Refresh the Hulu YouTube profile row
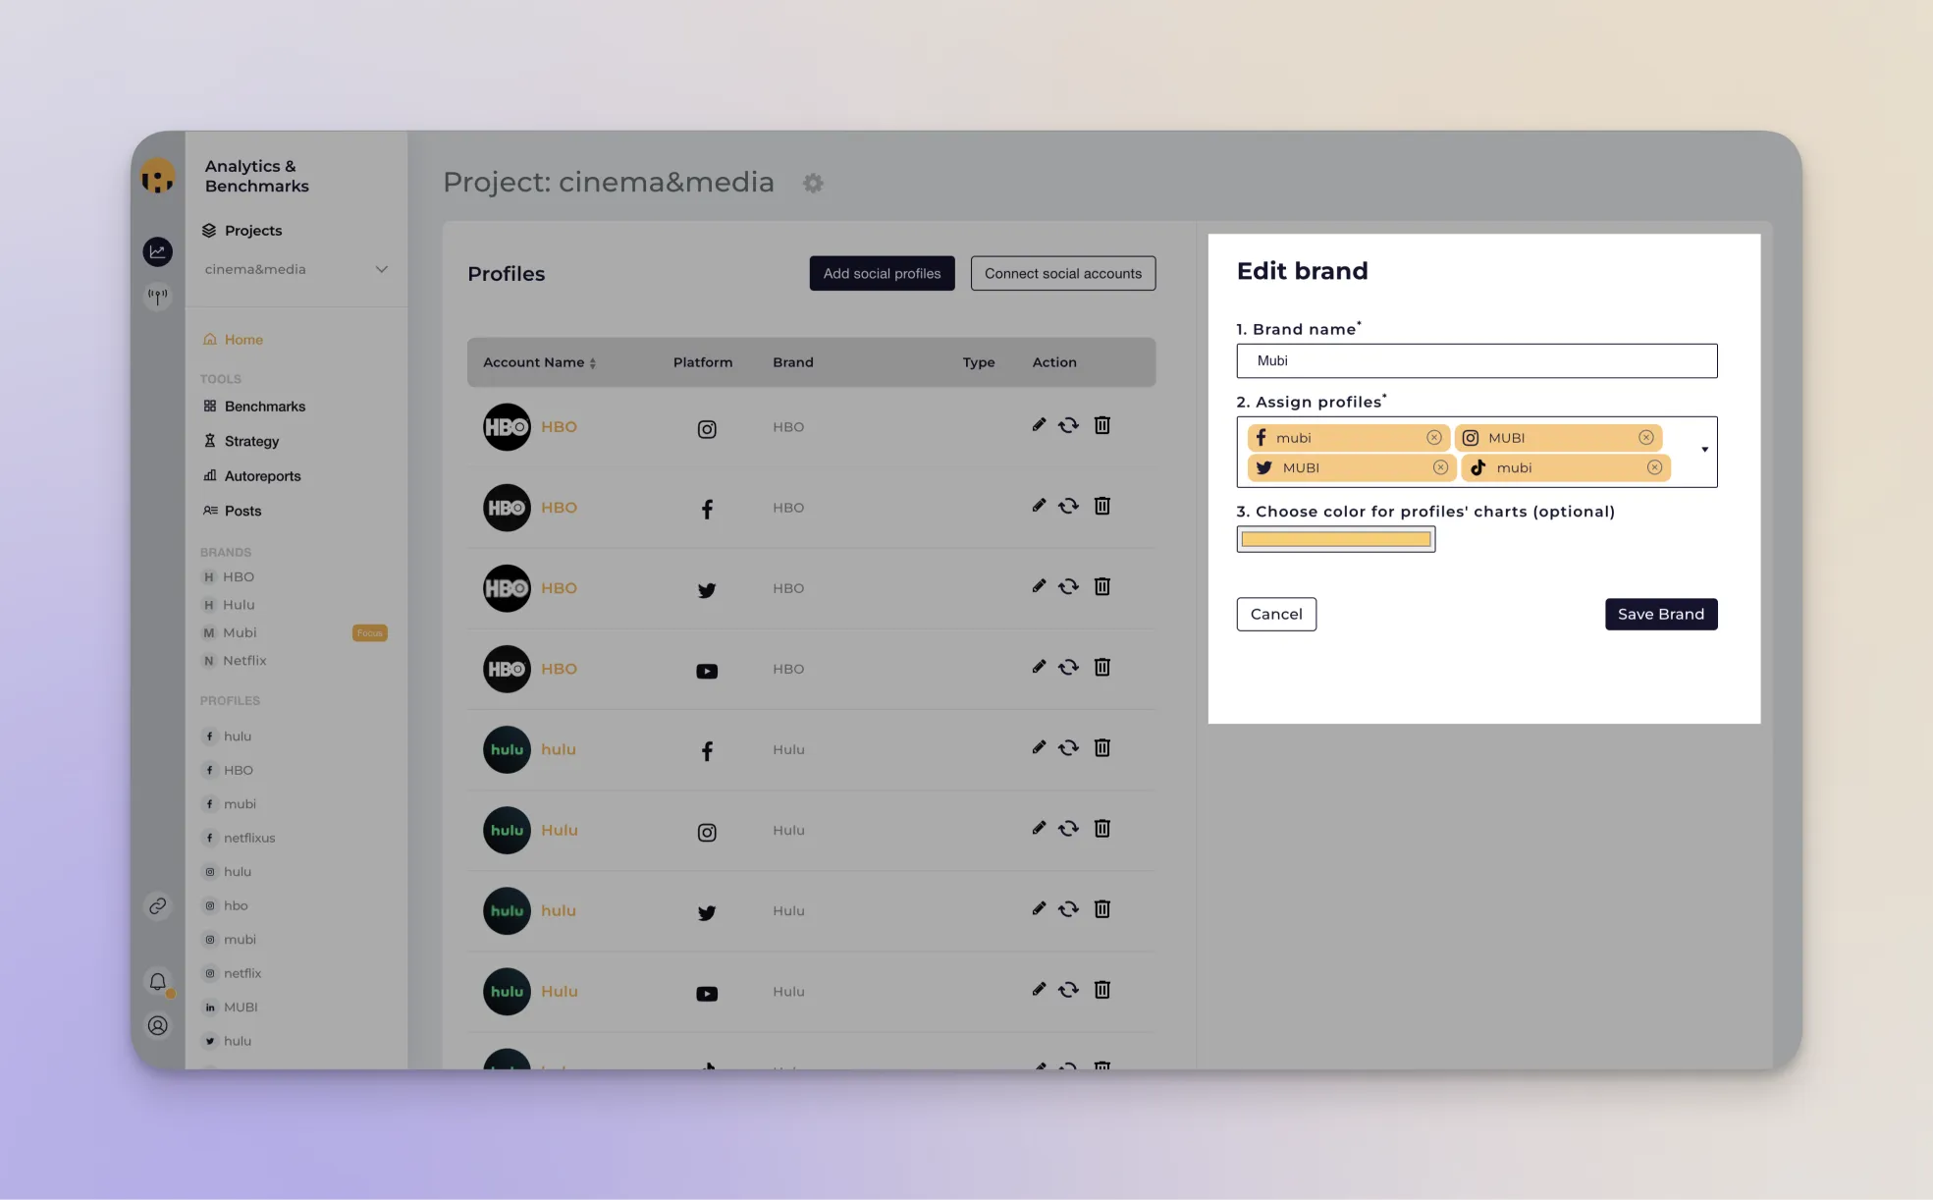This screenshot has width=1933, height=1200. click(1068, 989)
